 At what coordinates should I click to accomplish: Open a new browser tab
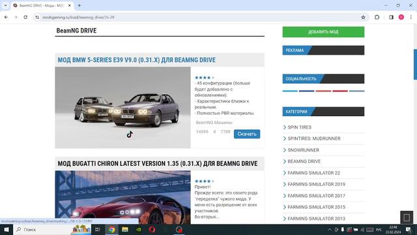(79, 5)
